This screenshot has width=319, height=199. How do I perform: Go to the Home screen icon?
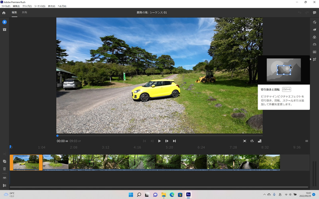tap(4, 13)
